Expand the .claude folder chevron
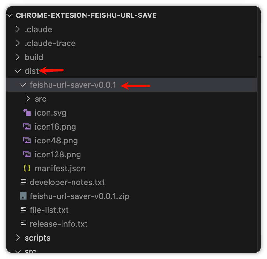This screenshot has height=259, width=267. [18, 29]
